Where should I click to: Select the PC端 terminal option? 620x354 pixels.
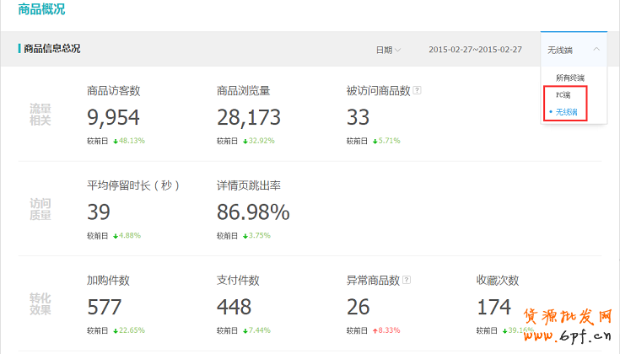563,95
